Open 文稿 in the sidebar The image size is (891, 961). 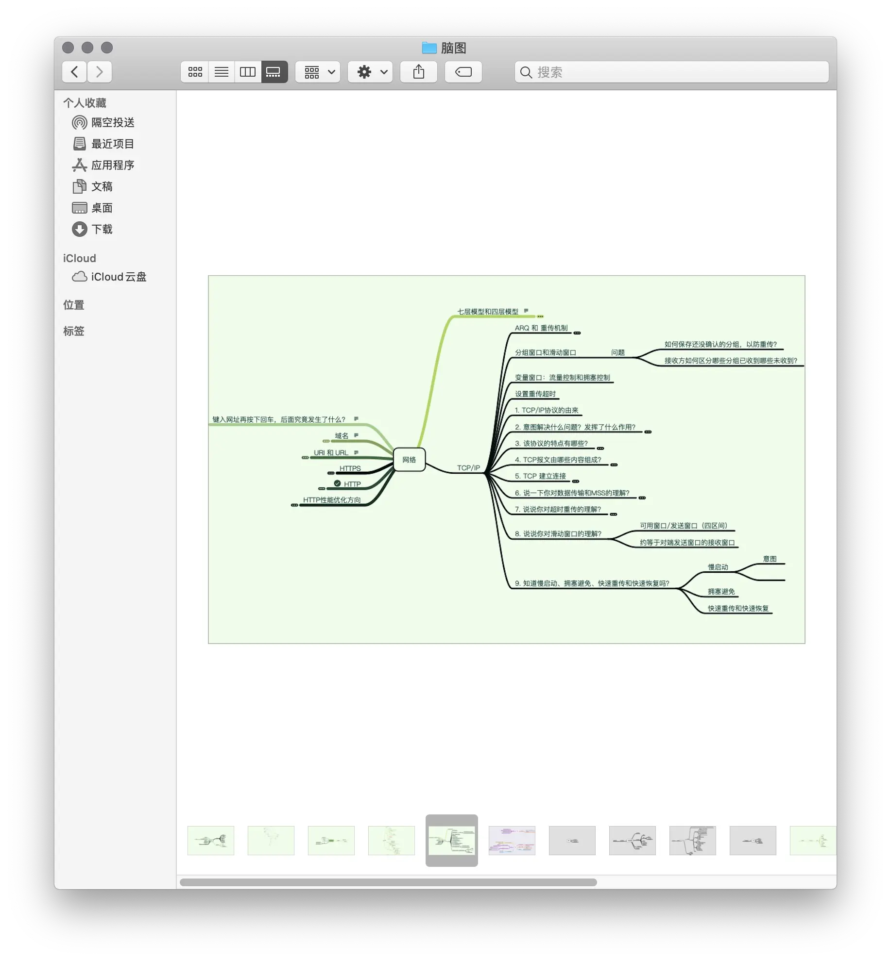(92, 186)
